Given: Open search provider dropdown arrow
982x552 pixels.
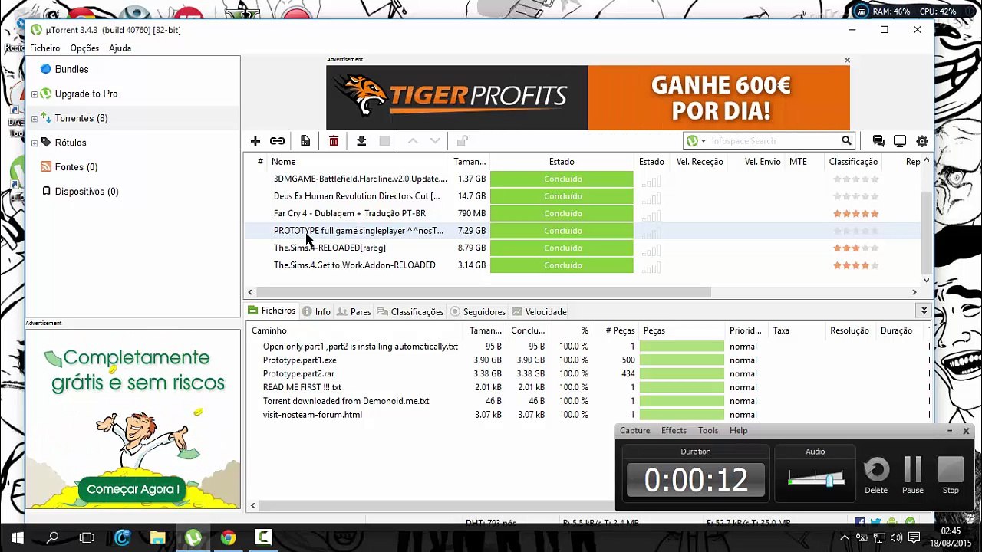Looking at the screenshot, I should click(x=703, y=141).
